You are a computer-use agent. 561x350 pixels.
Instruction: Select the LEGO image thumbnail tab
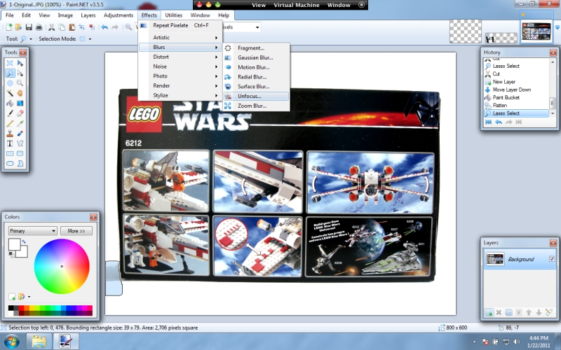(x=536, y=31)
